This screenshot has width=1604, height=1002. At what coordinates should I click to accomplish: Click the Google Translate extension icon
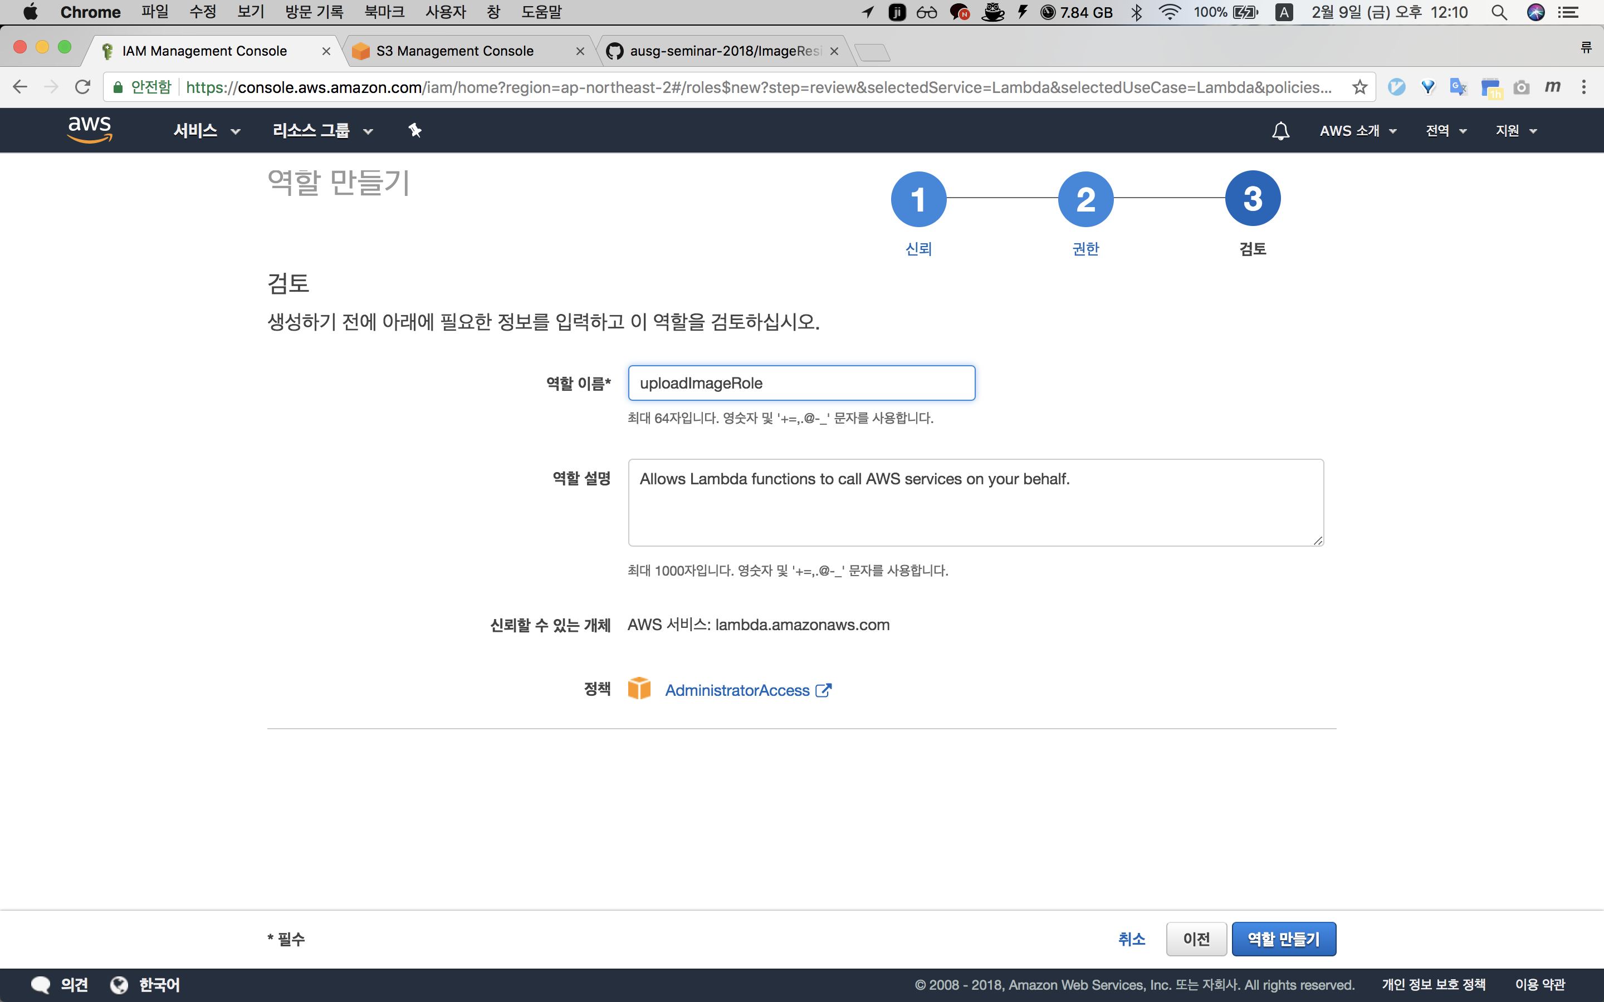[x=1458, y=87]
